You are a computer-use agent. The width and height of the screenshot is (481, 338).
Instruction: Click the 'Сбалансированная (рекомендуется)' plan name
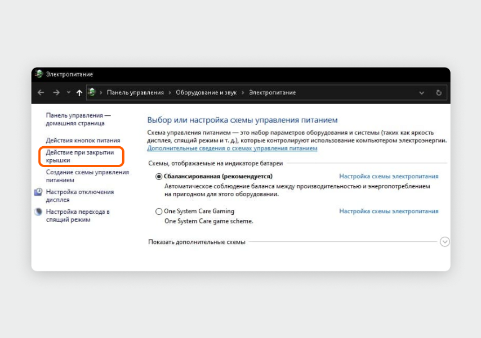tap(218, 176)
